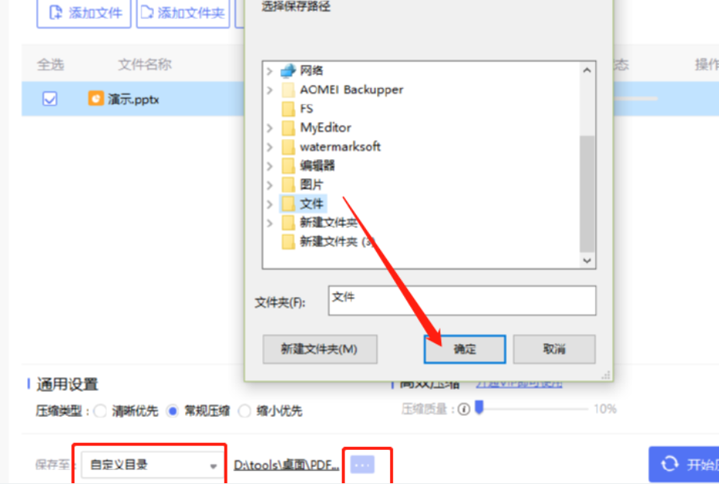Click the 新建文件夹(M) button
Image resolution: width=719 pixels, height=484 pixels.
click(320, 349)
